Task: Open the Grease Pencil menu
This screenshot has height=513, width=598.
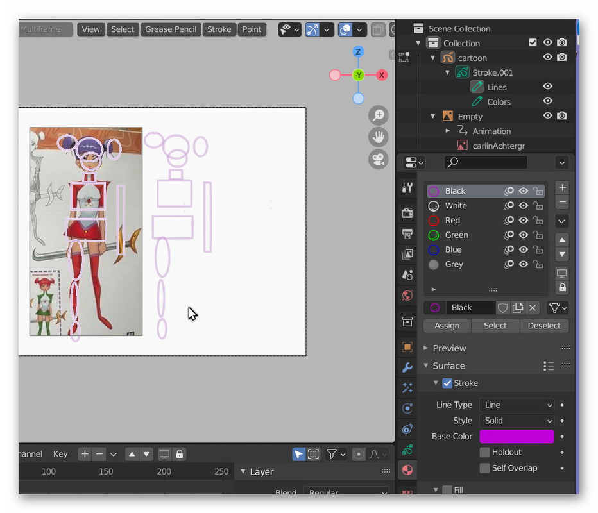Action: [171, 29]
